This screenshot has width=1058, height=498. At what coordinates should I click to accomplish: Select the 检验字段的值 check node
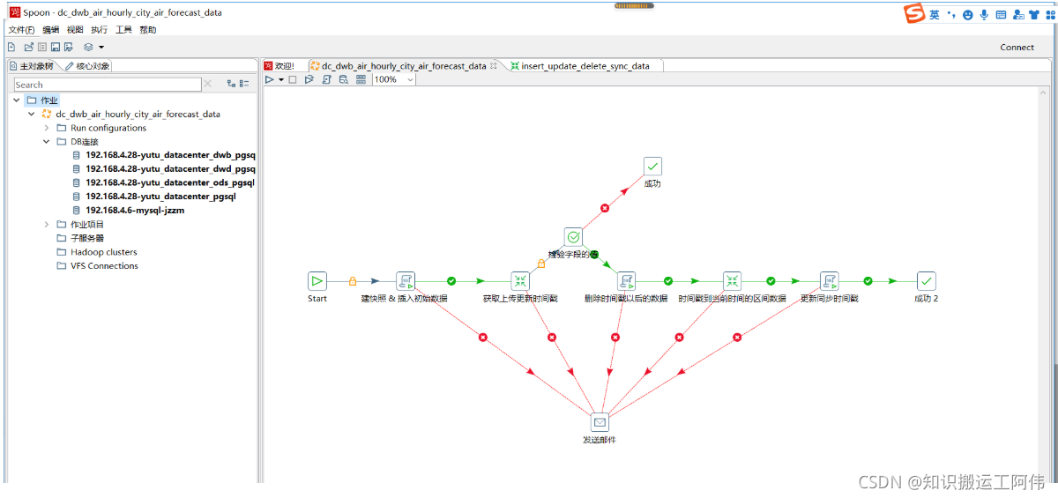coord(573,237)
